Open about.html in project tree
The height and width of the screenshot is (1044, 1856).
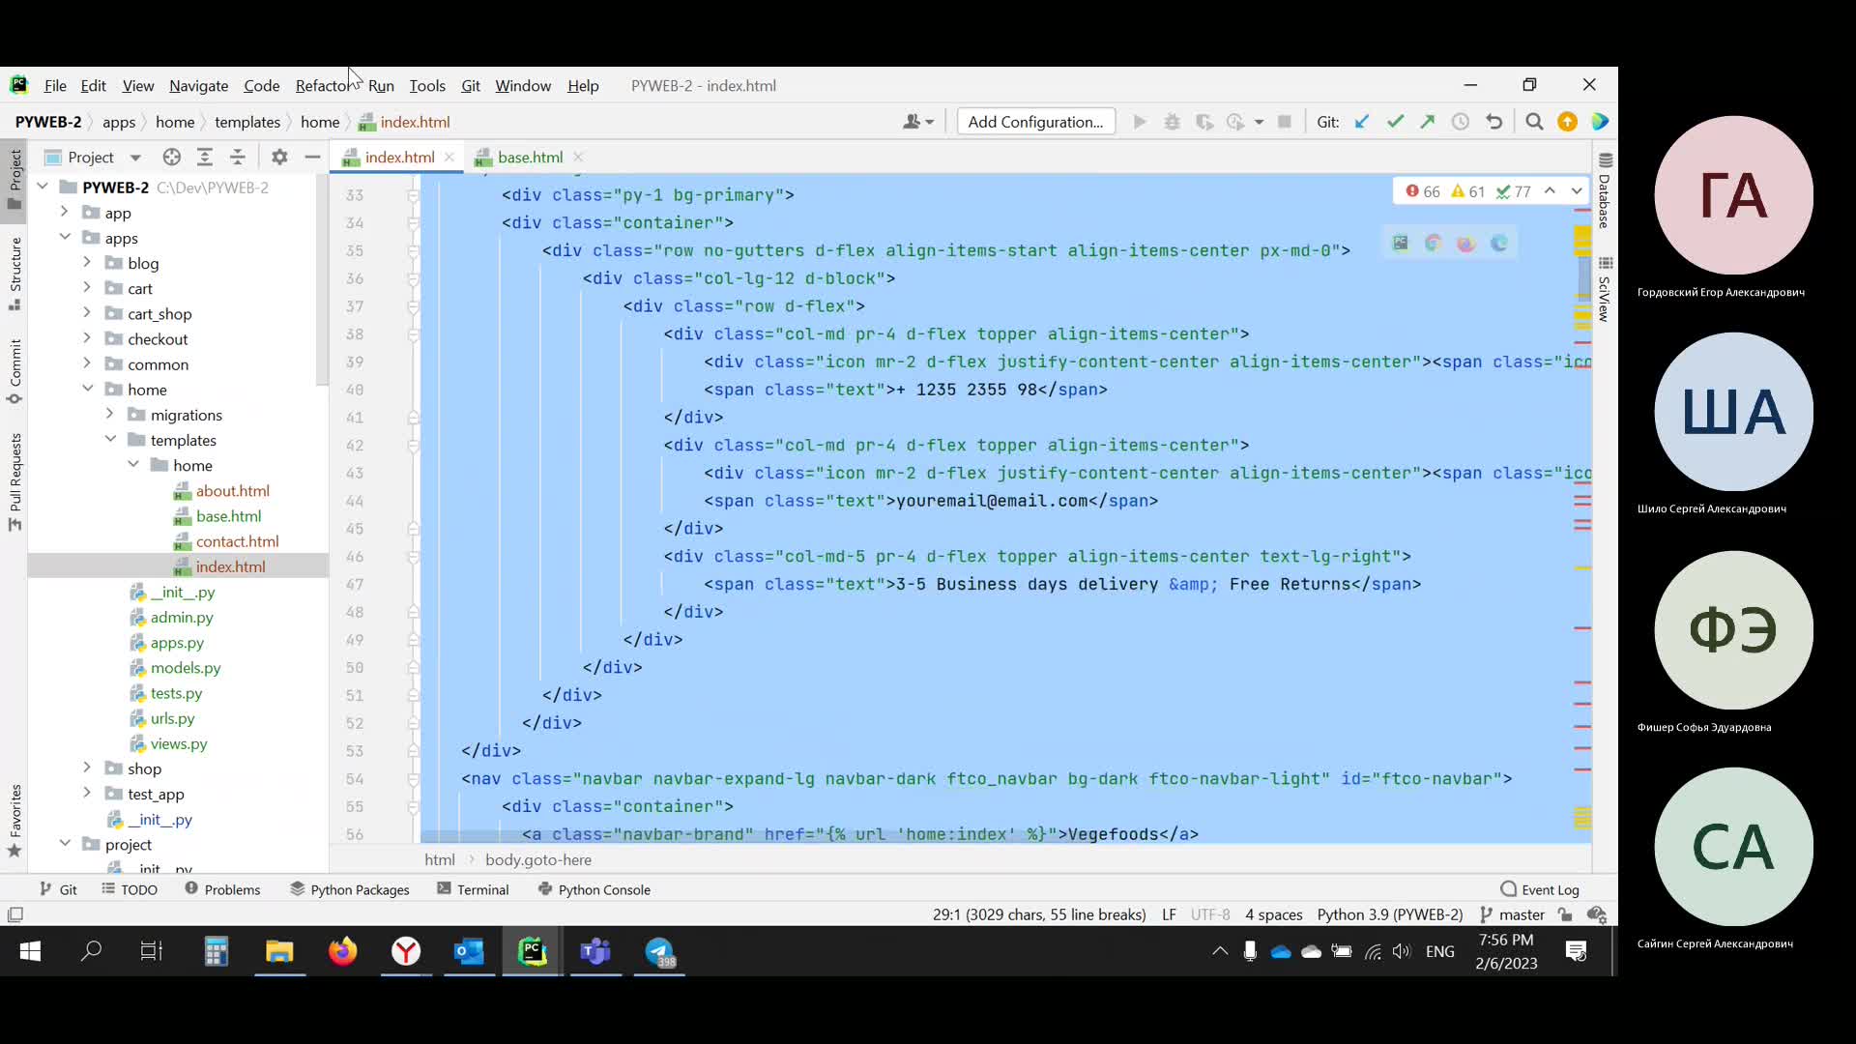[x=232, y=490]
